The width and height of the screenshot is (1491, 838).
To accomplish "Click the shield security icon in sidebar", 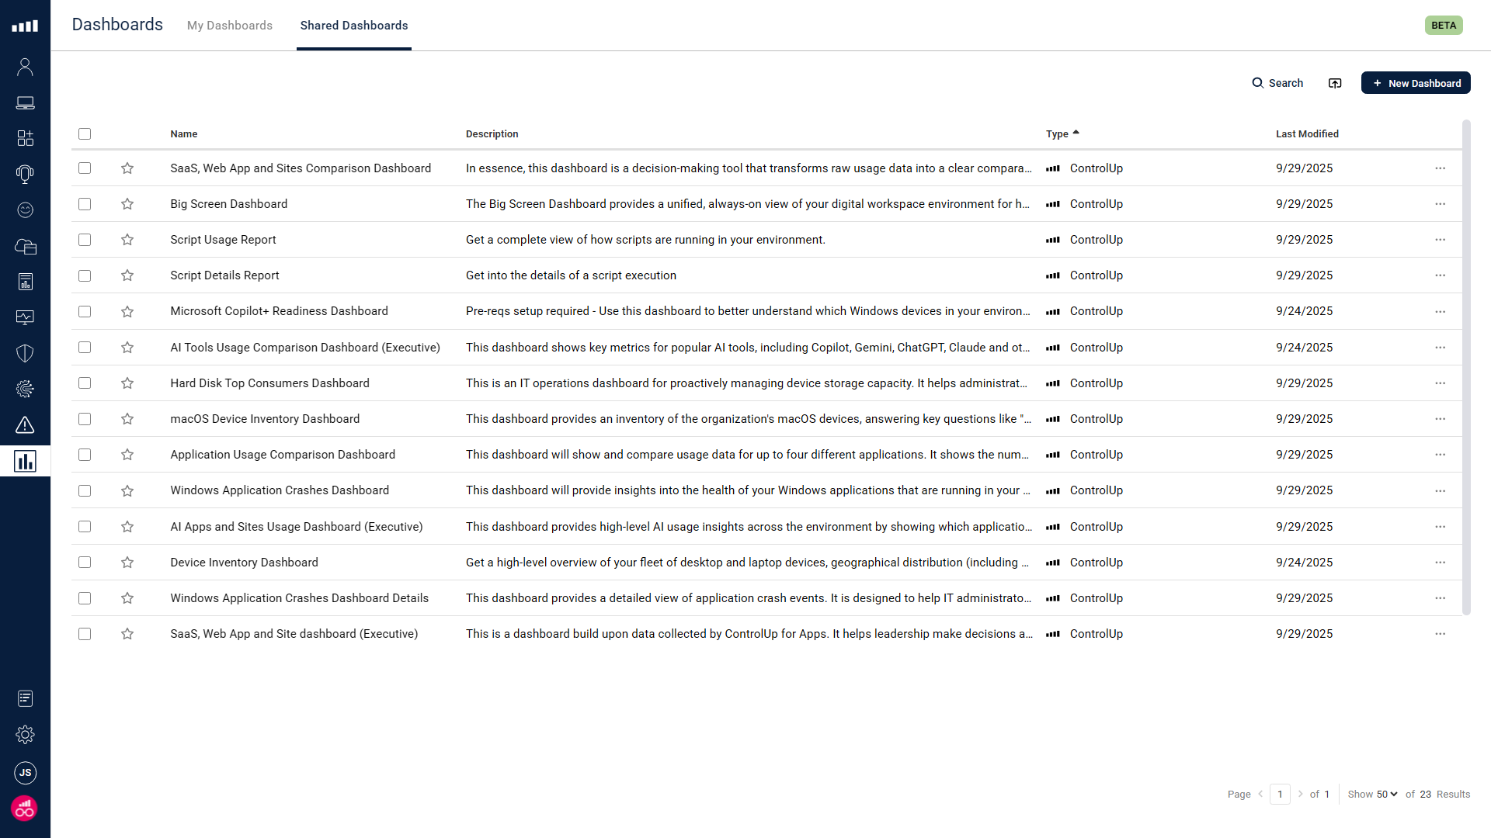I will [x=25, y=353].
